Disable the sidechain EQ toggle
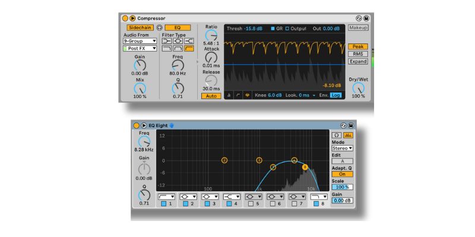This screenshot has width=475, height=237. (x=178, y=27)
